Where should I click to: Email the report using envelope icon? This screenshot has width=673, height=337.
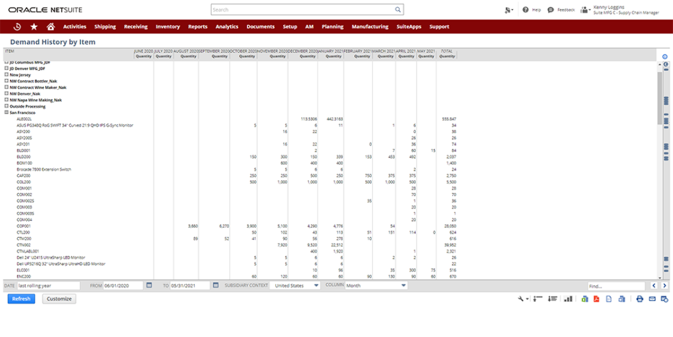click(651, 299)
